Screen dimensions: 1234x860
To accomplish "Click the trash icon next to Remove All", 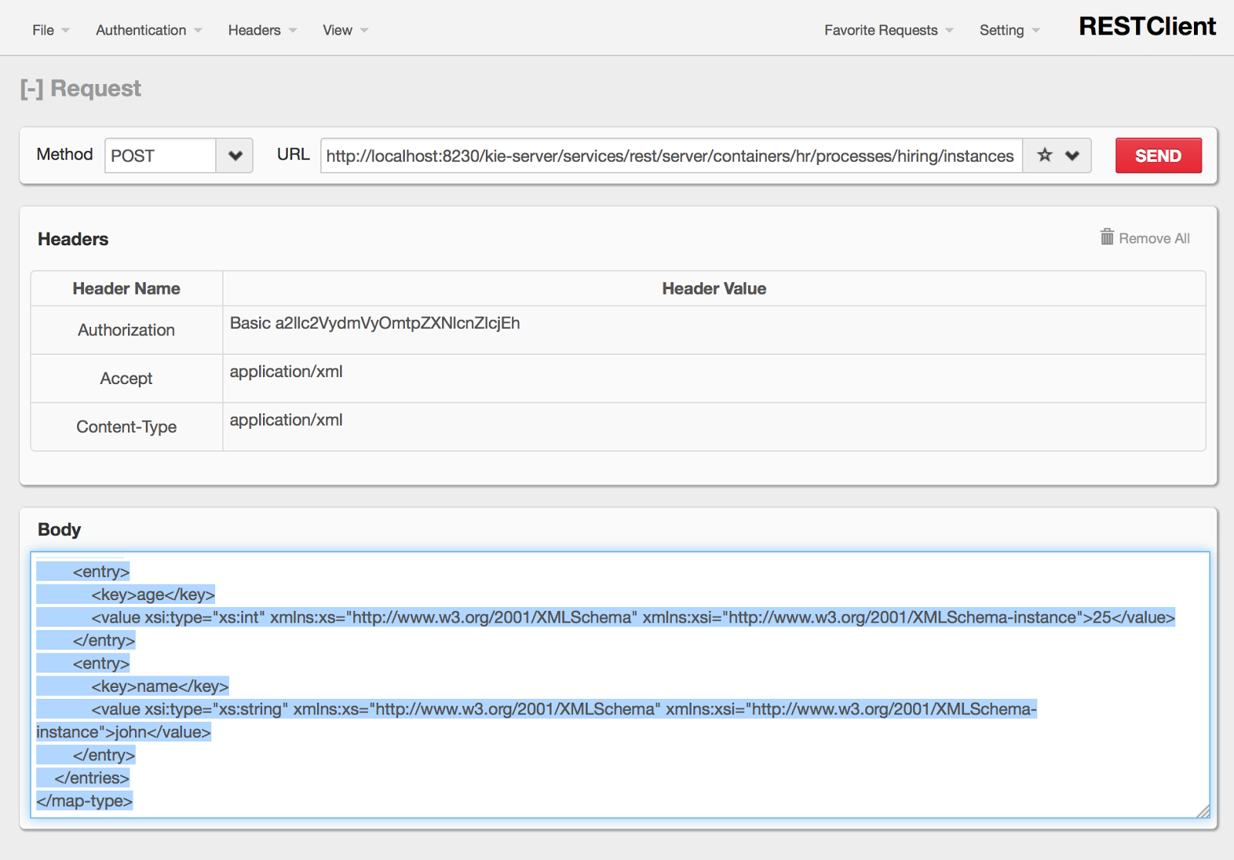I will (x=1107, y=238).
